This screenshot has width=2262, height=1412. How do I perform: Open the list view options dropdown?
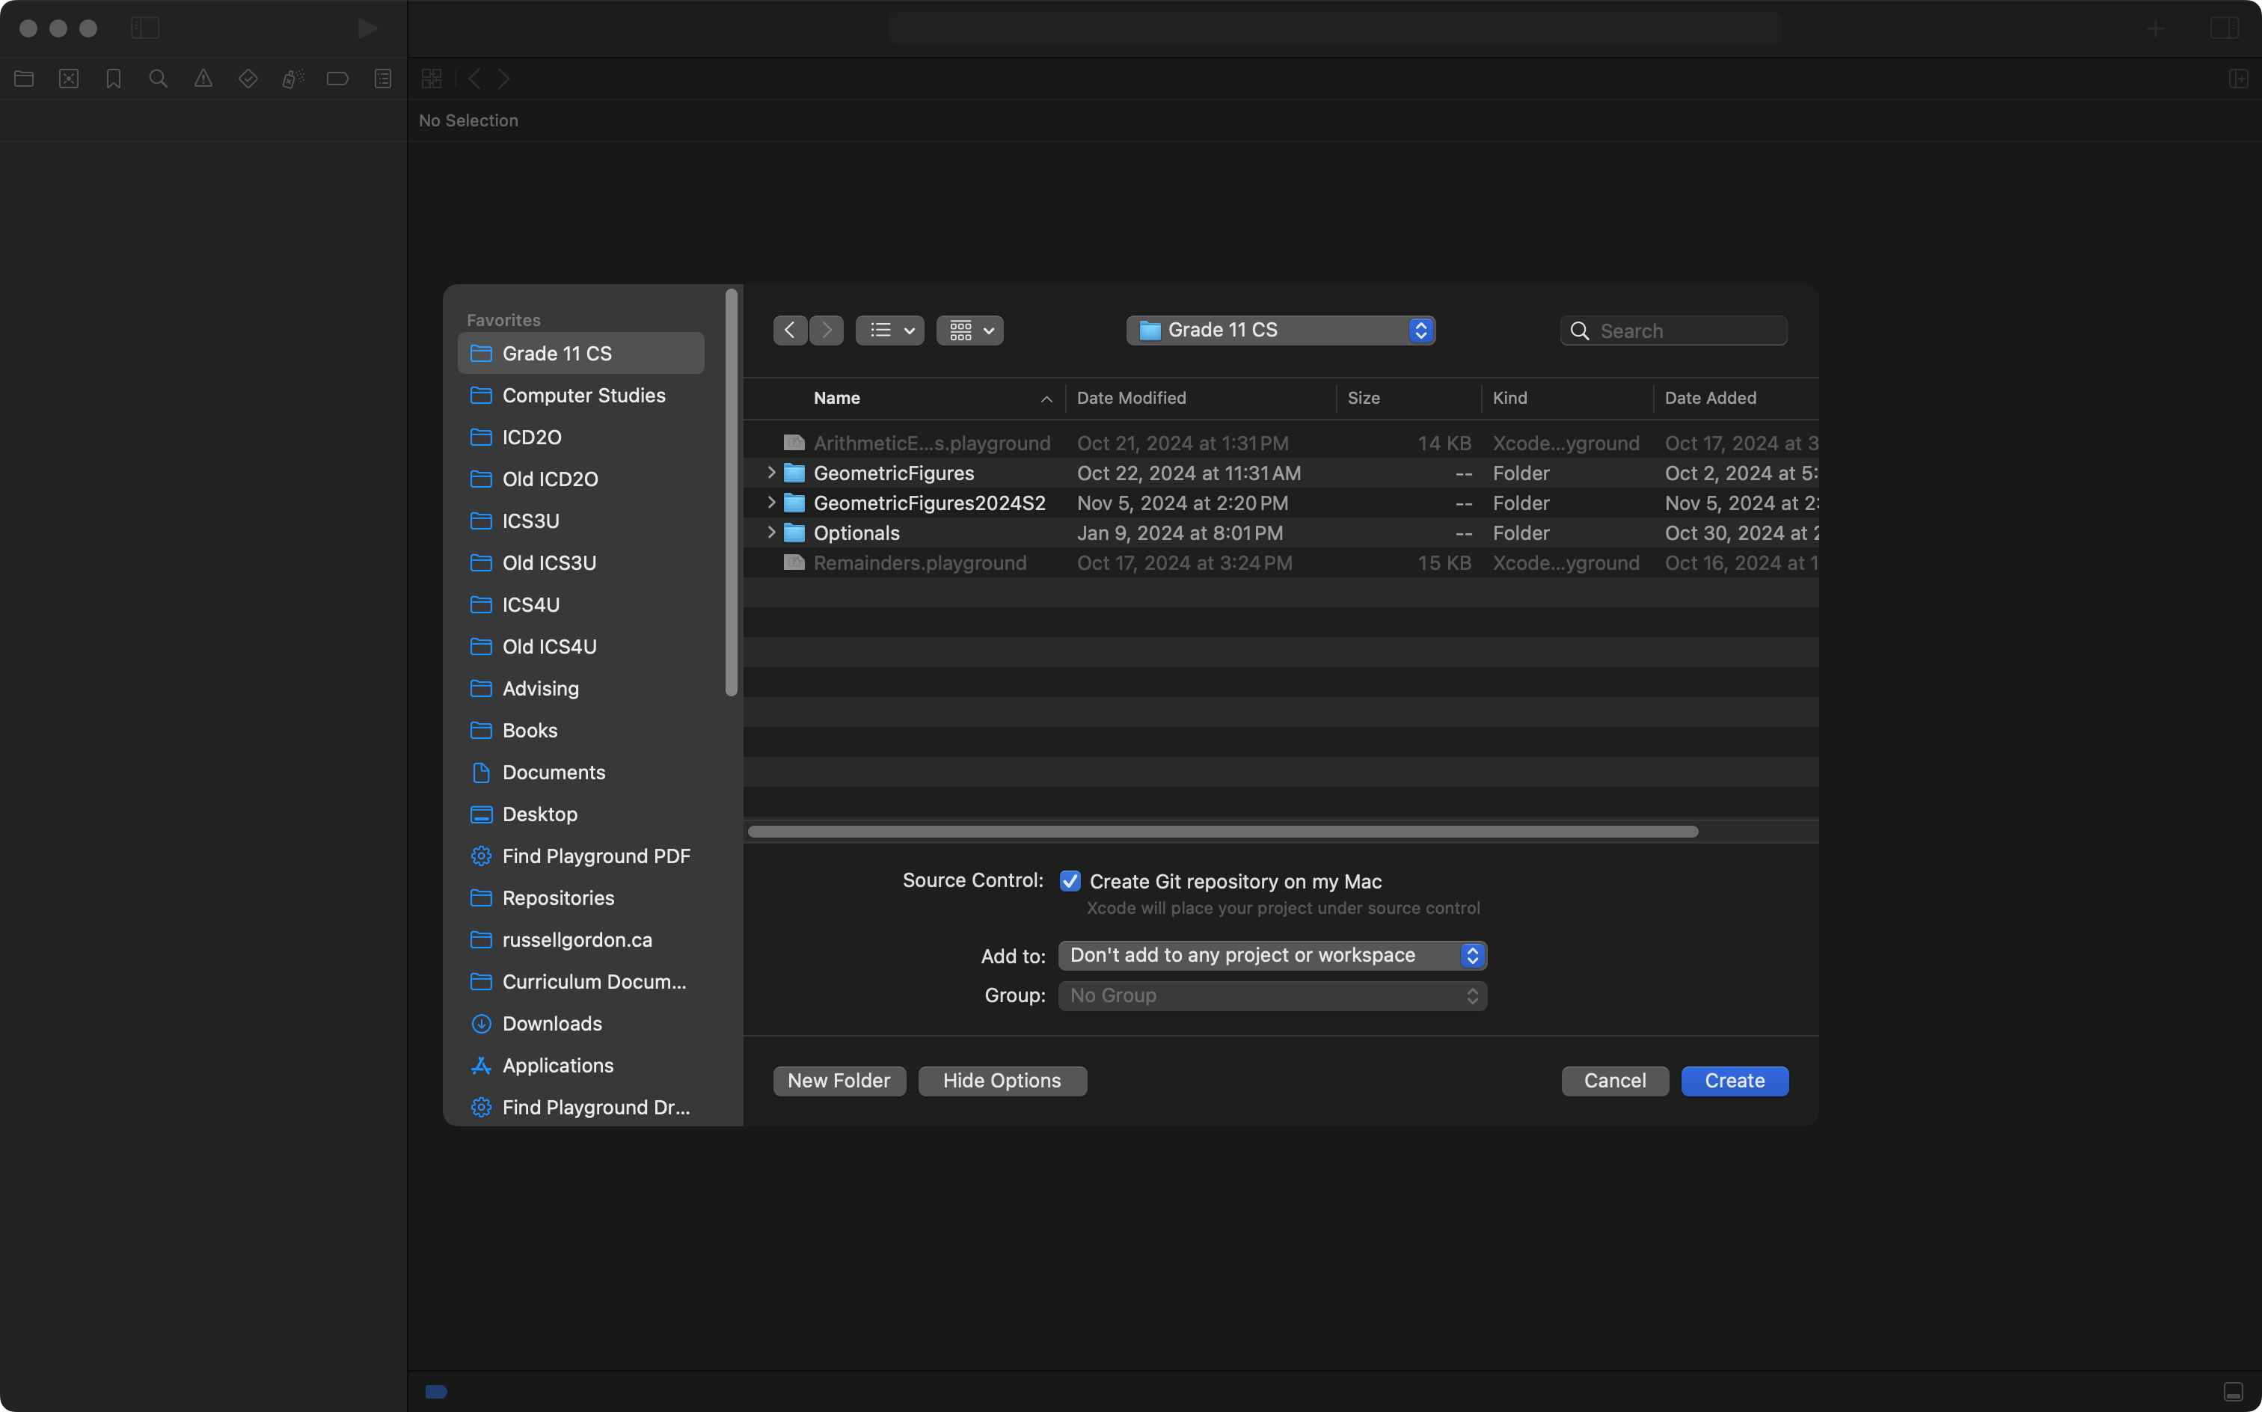(889, 331)
